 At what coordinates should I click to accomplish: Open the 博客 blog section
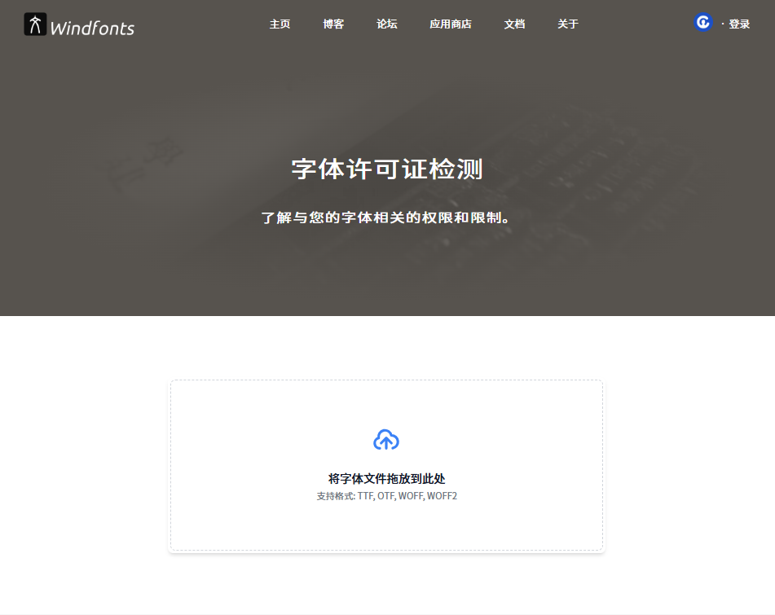coord(333,24)
